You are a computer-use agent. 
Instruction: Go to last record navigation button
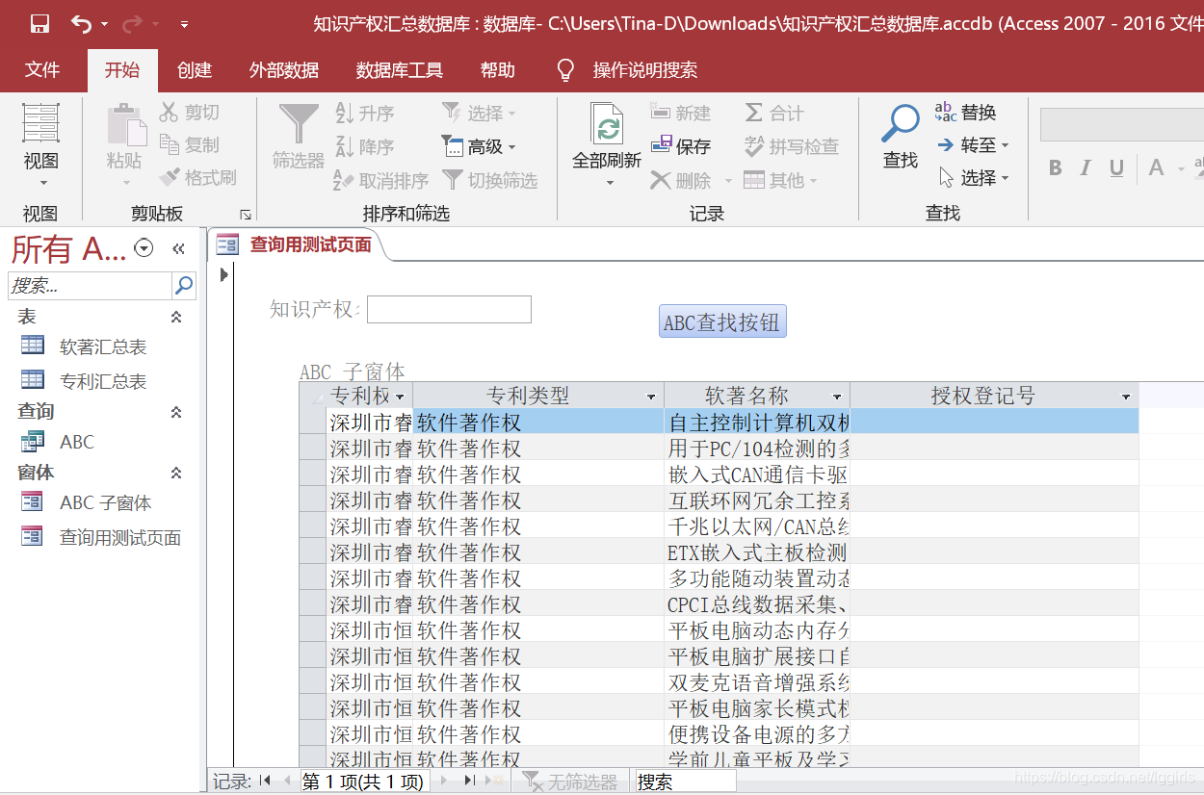coord(470,782)
